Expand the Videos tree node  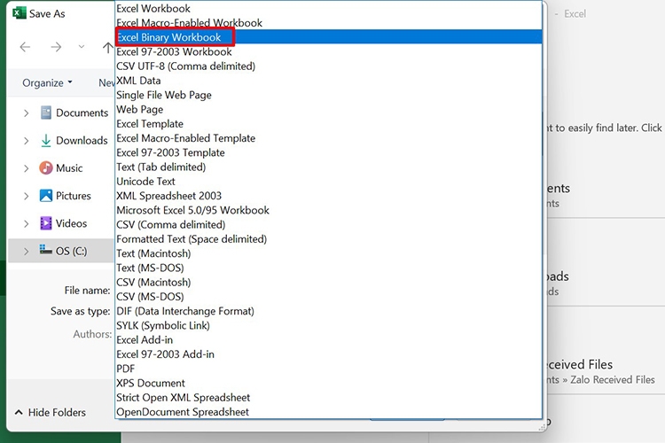(27, 223)
